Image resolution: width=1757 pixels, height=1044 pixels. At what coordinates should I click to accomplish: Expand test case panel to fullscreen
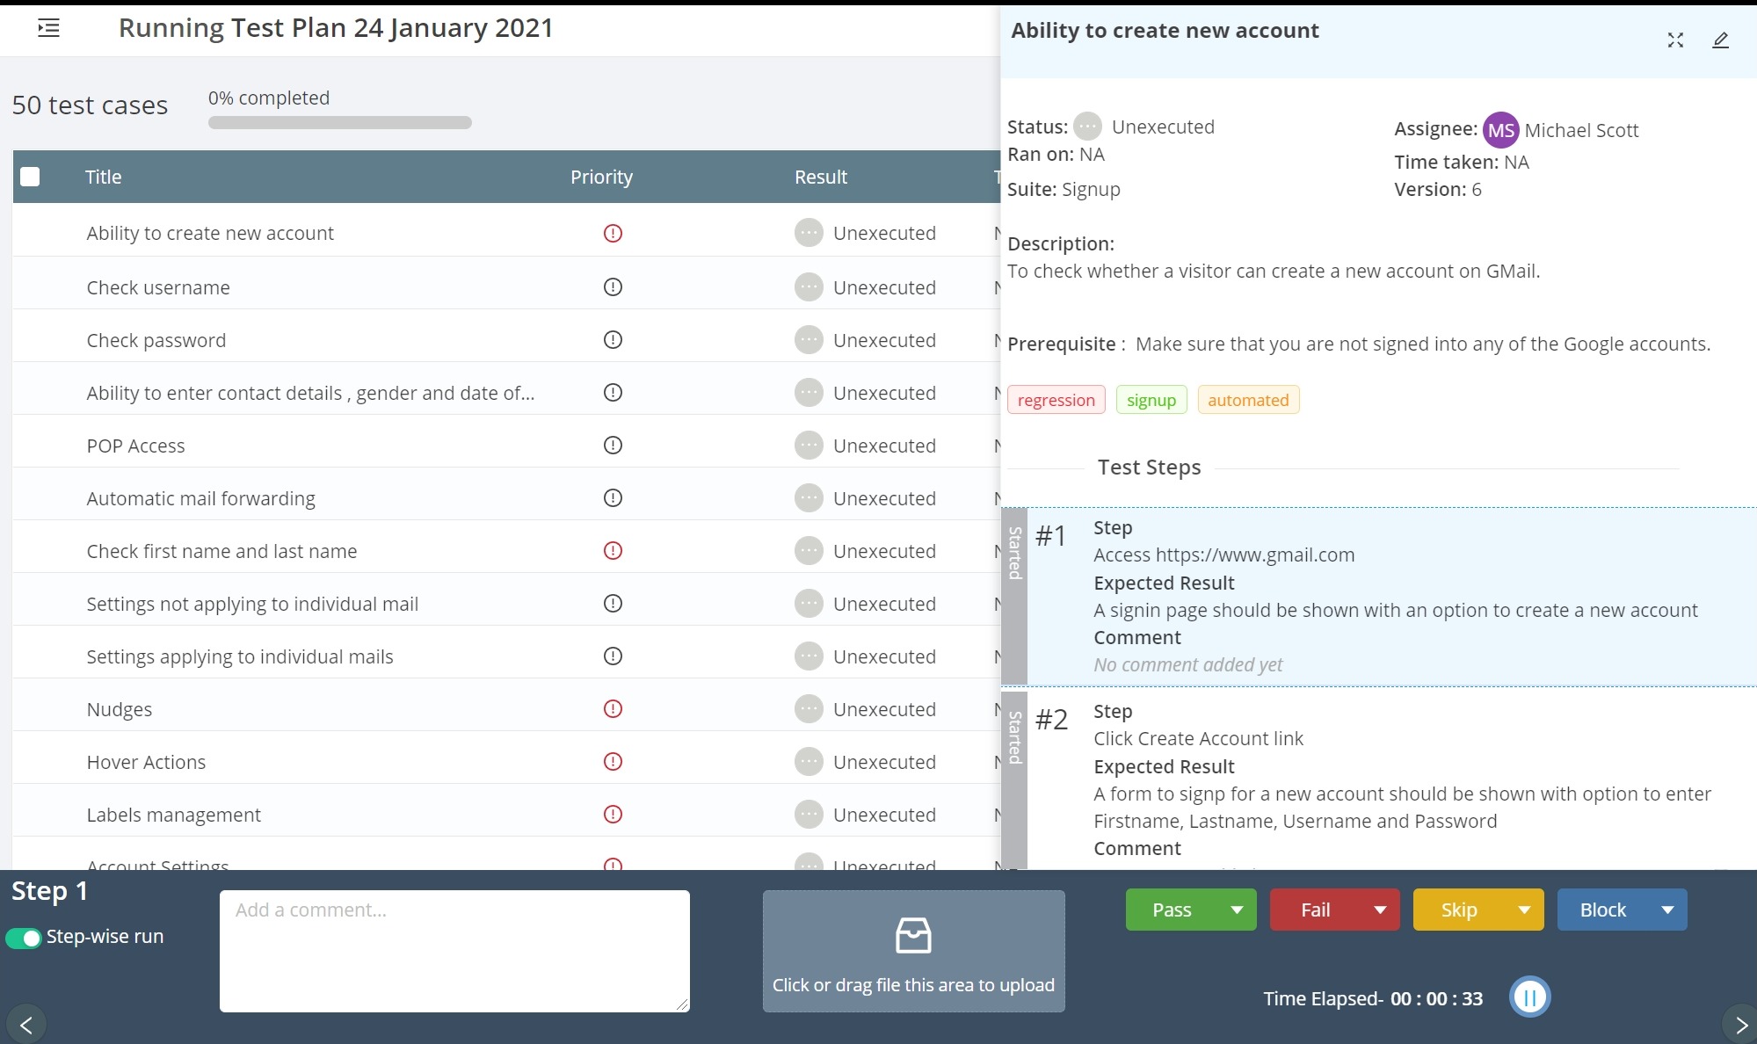click(x=1675, y=40)
